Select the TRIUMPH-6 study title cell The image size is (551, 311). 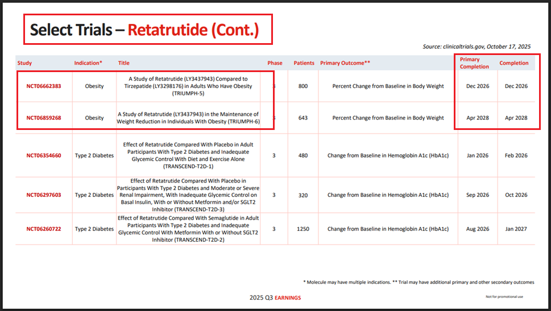(x=188, y=118)
